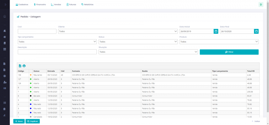269x125 pixels.
Task: Expand the Situação dropdown
Action: 148,52
